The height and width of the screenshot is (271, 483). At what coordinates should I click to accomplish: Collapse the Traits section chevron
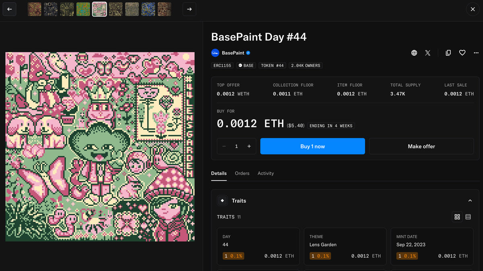pyautogui.click(x=470, y=201)
